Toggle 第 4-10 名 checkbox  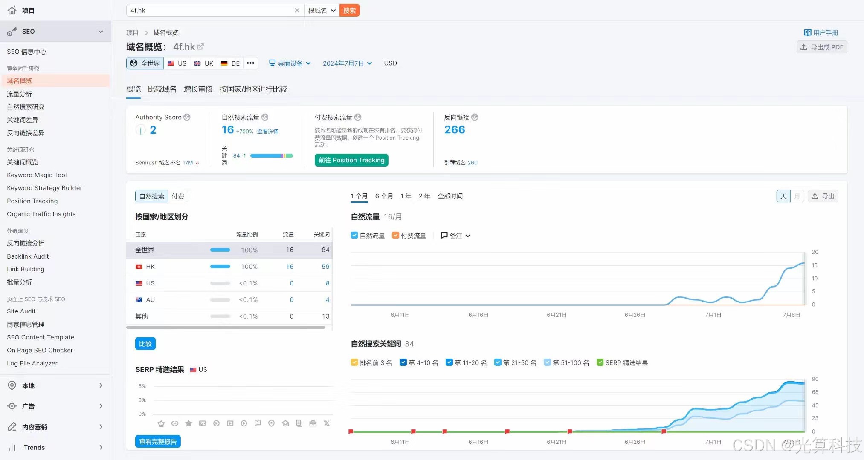click(403, 362)
